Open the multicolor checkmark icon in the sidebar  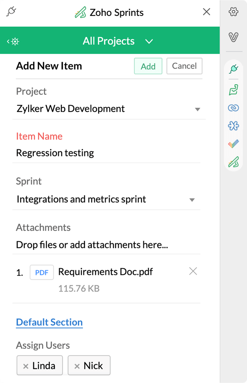[x=234, y=144]
